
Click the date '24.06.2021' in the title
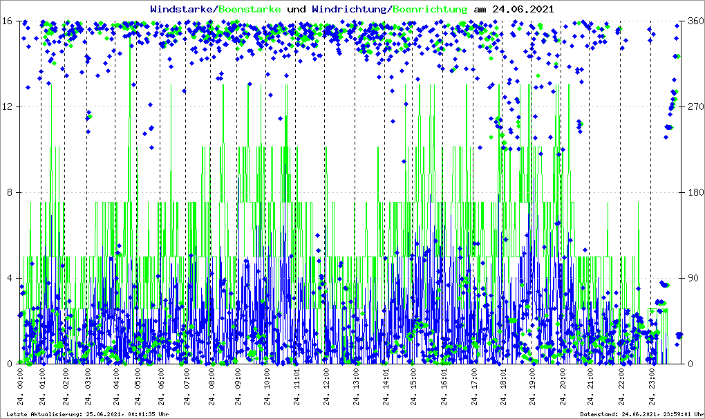523,9
